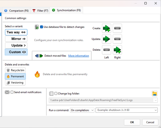Toggle Send email notification checkbox
161x128 pixels.
pos(12,92)
